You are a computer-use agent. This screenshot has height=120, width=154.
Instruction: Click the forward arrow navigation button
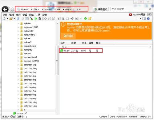pos(11,9)
